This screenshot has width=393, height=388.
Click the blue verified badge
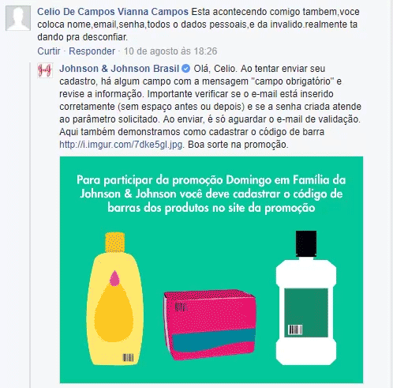(186, 69)
